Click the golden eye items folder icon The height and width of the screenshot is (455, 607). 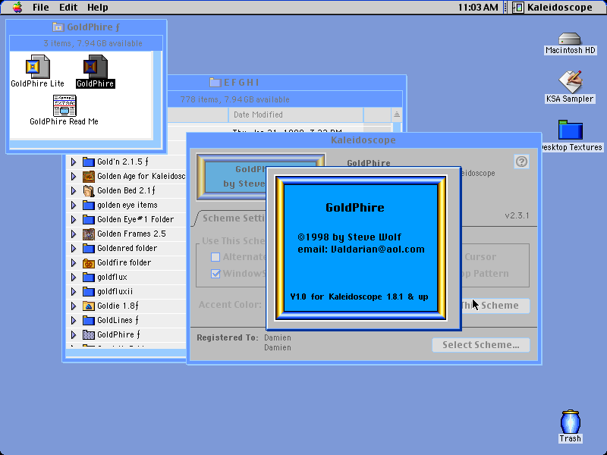[89, 205]
